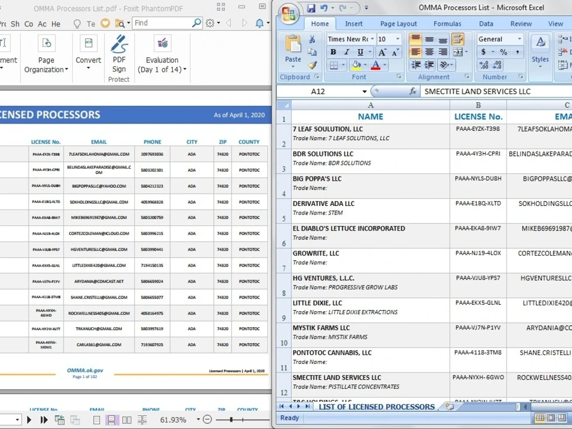
Task: Increase font size with the Grow Font icon
Action: 382,52
